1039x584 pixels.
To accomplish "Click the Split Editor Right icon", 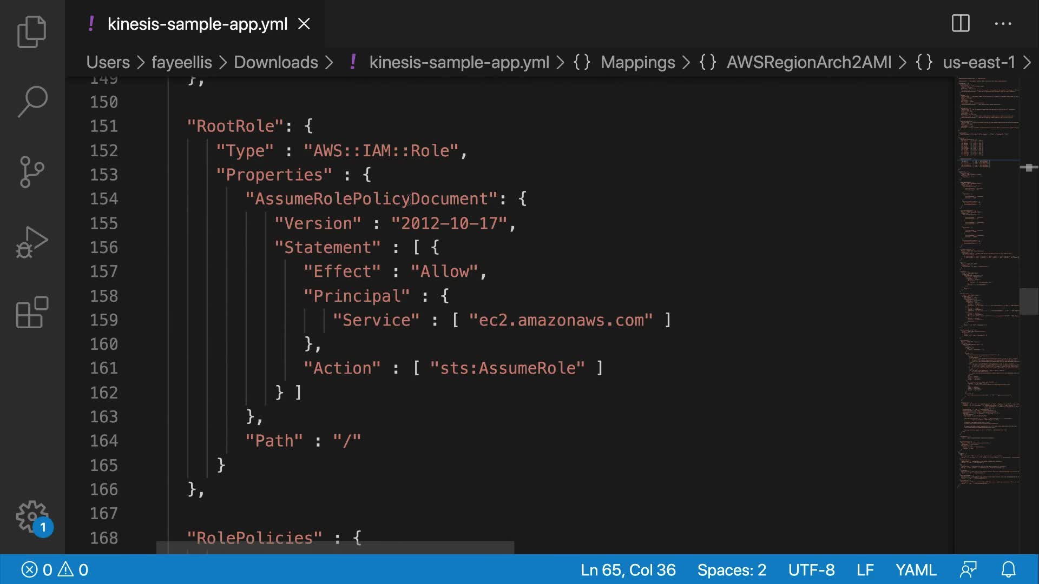I will 961,24.
